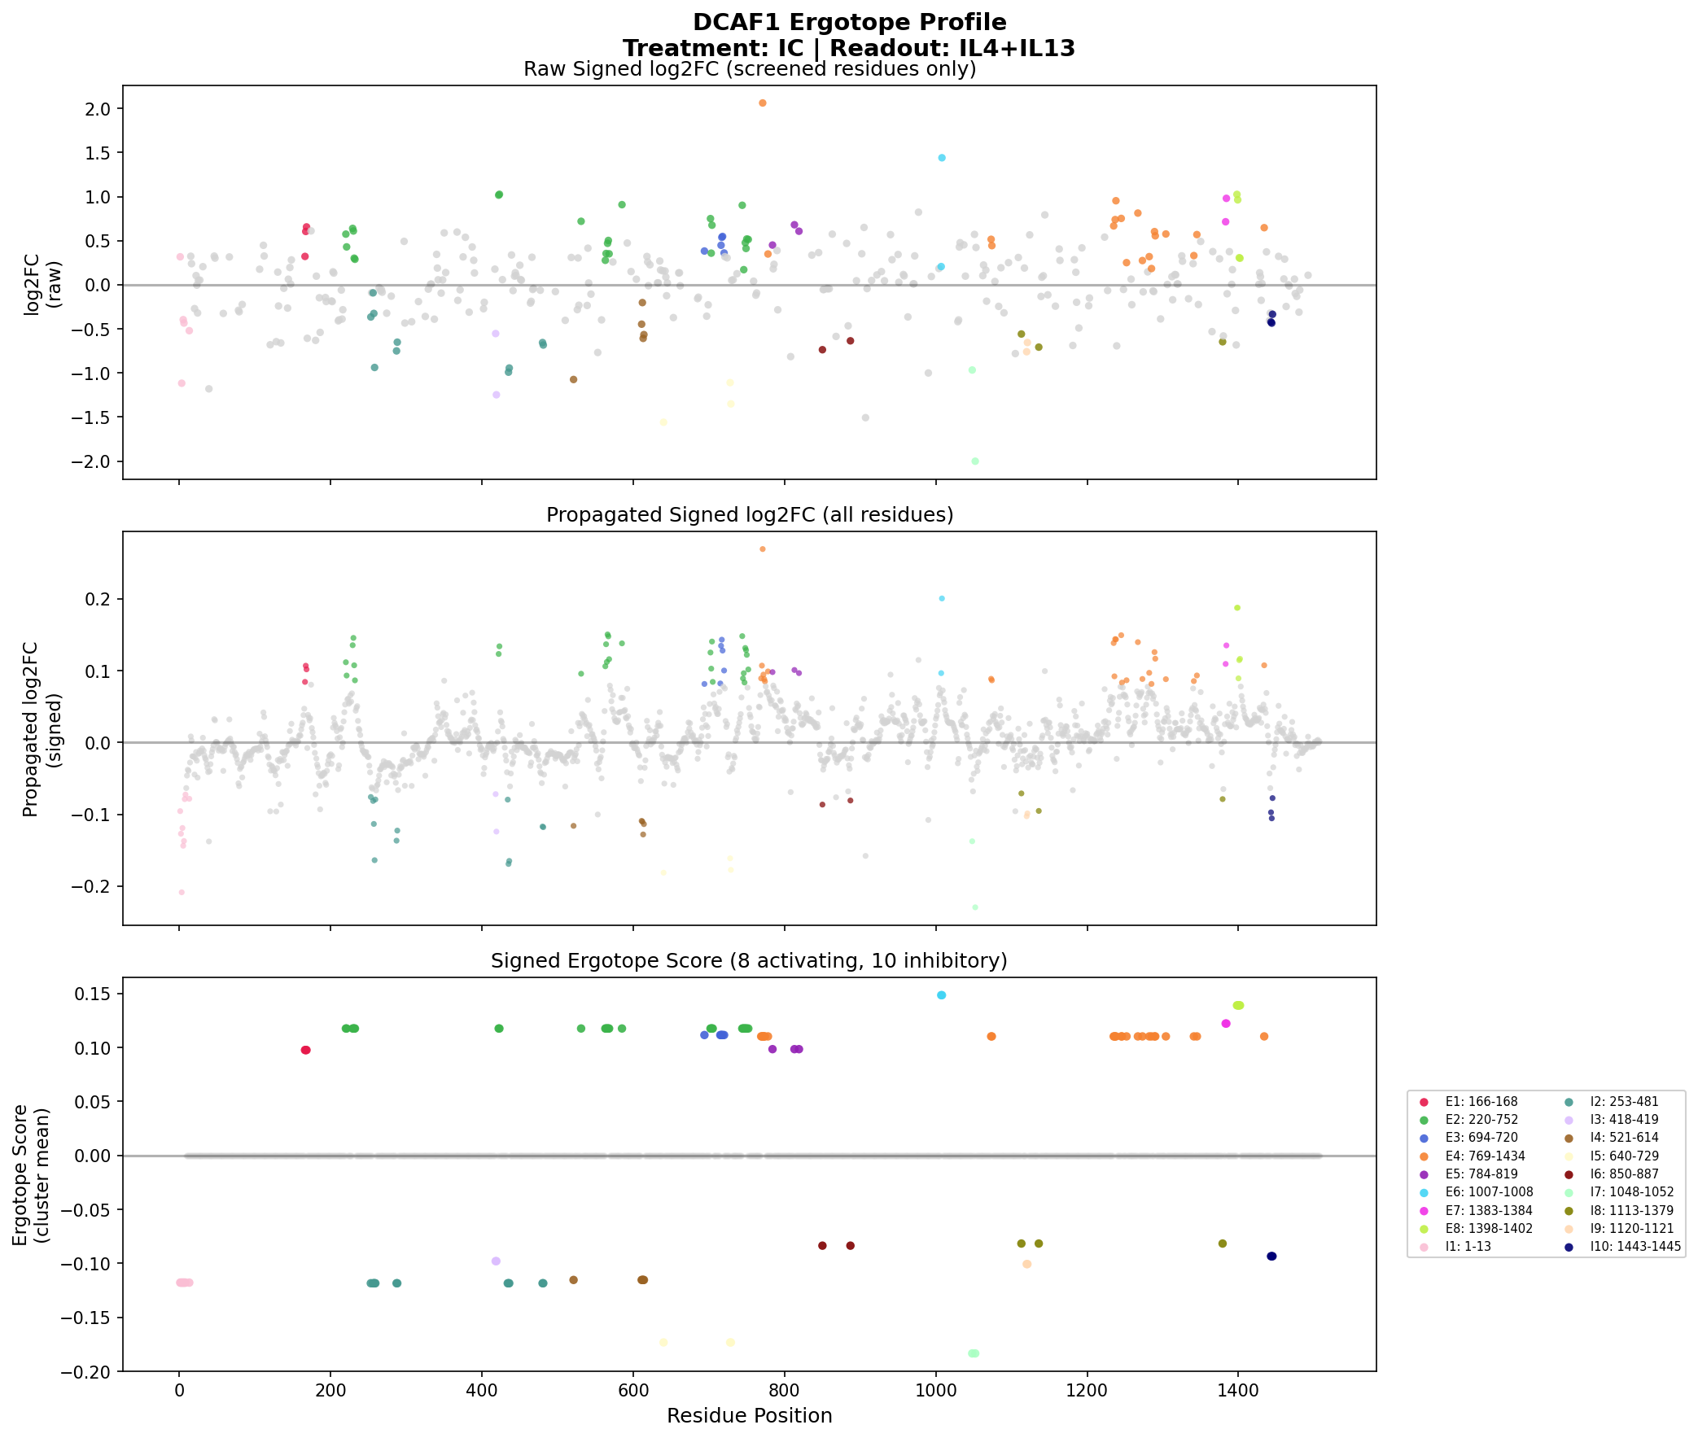
Task: Click the cyan point near 1.5 in raw plot
Action: coord(942,158)
